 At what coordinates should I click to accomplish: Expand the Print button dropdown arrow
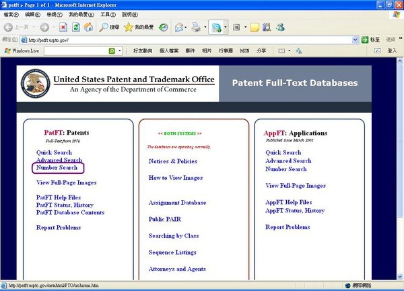[205, 27]
